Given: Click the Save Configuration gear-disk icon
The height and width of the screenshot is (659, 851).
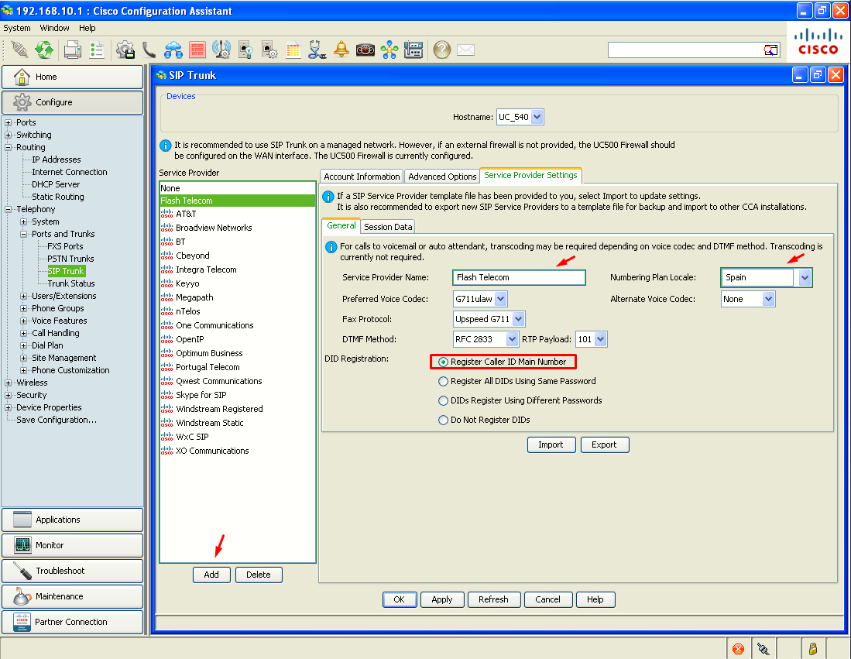Looking at the screenshot, I should click(x=125, y=50).
